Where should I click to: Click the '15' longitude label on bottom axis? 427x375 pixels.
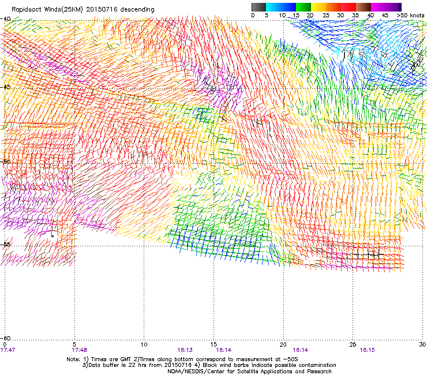click(213, 344)
